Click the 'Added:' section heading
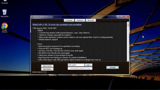The height and width of the screenshot is (90, 160). tap(40, 30)
